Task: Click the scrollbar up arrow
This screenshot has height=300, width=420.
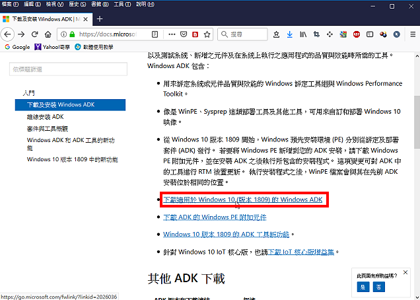Action: coord(417,56)
